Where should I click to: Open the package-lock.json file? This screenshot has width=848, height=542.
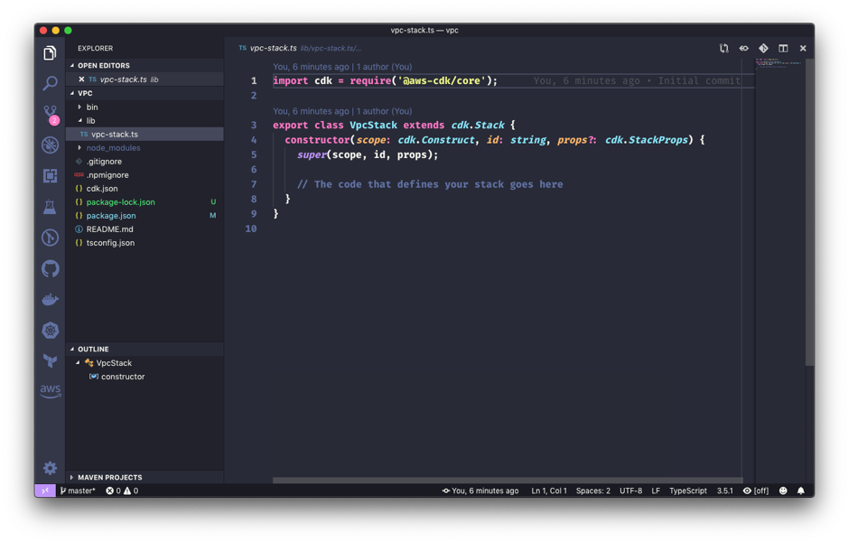click(144, 201)
